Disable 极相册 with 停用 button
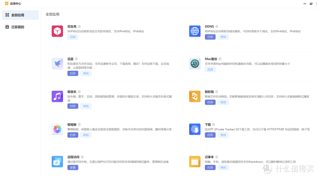Image resolution: width=317 pixels, height=177 pixels. point(86,135)
